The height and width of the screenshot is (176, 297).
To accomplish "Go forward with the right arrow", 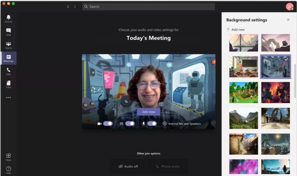I will [75, 7].
